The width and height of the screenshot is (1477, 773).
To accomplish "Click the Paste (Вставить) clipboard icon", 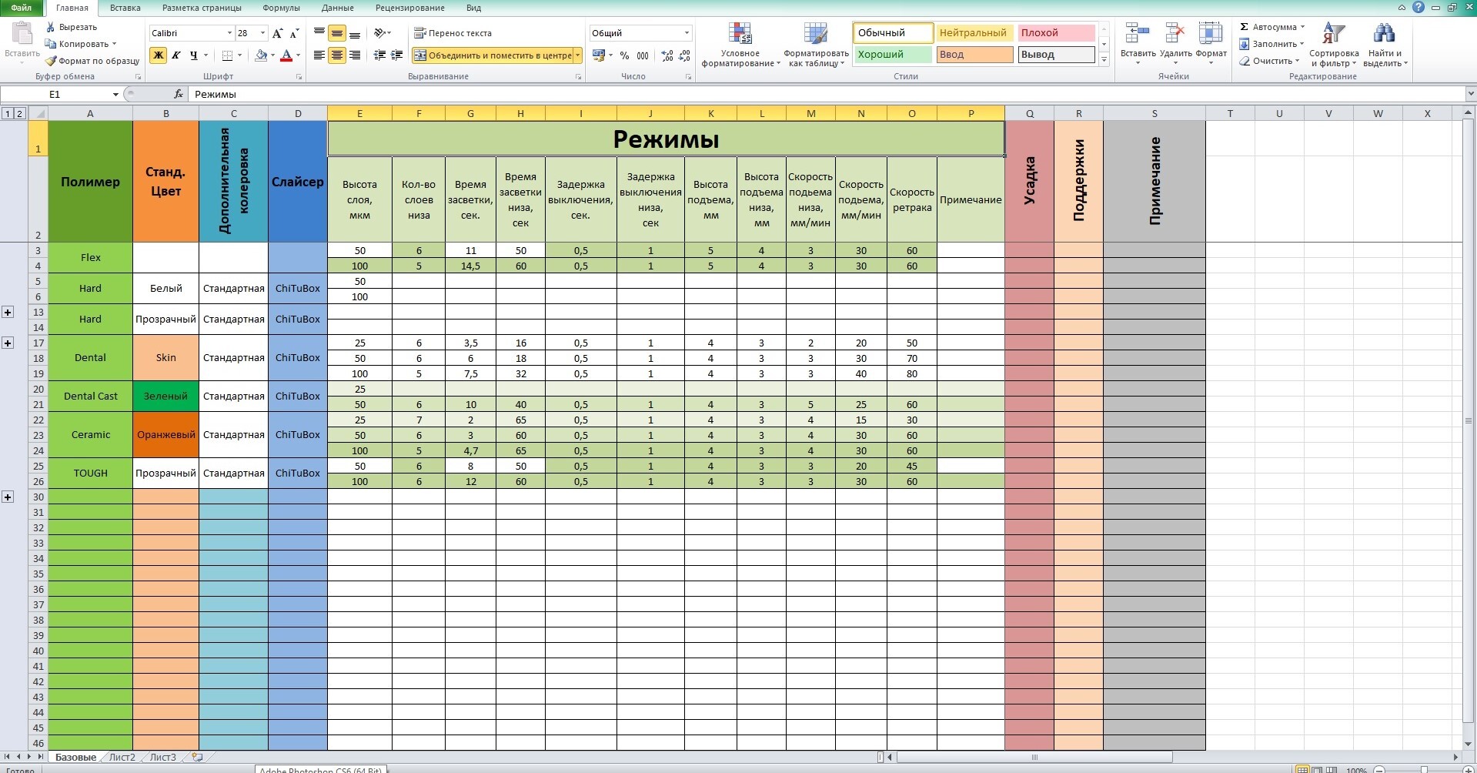I will [x=22, y=33].
